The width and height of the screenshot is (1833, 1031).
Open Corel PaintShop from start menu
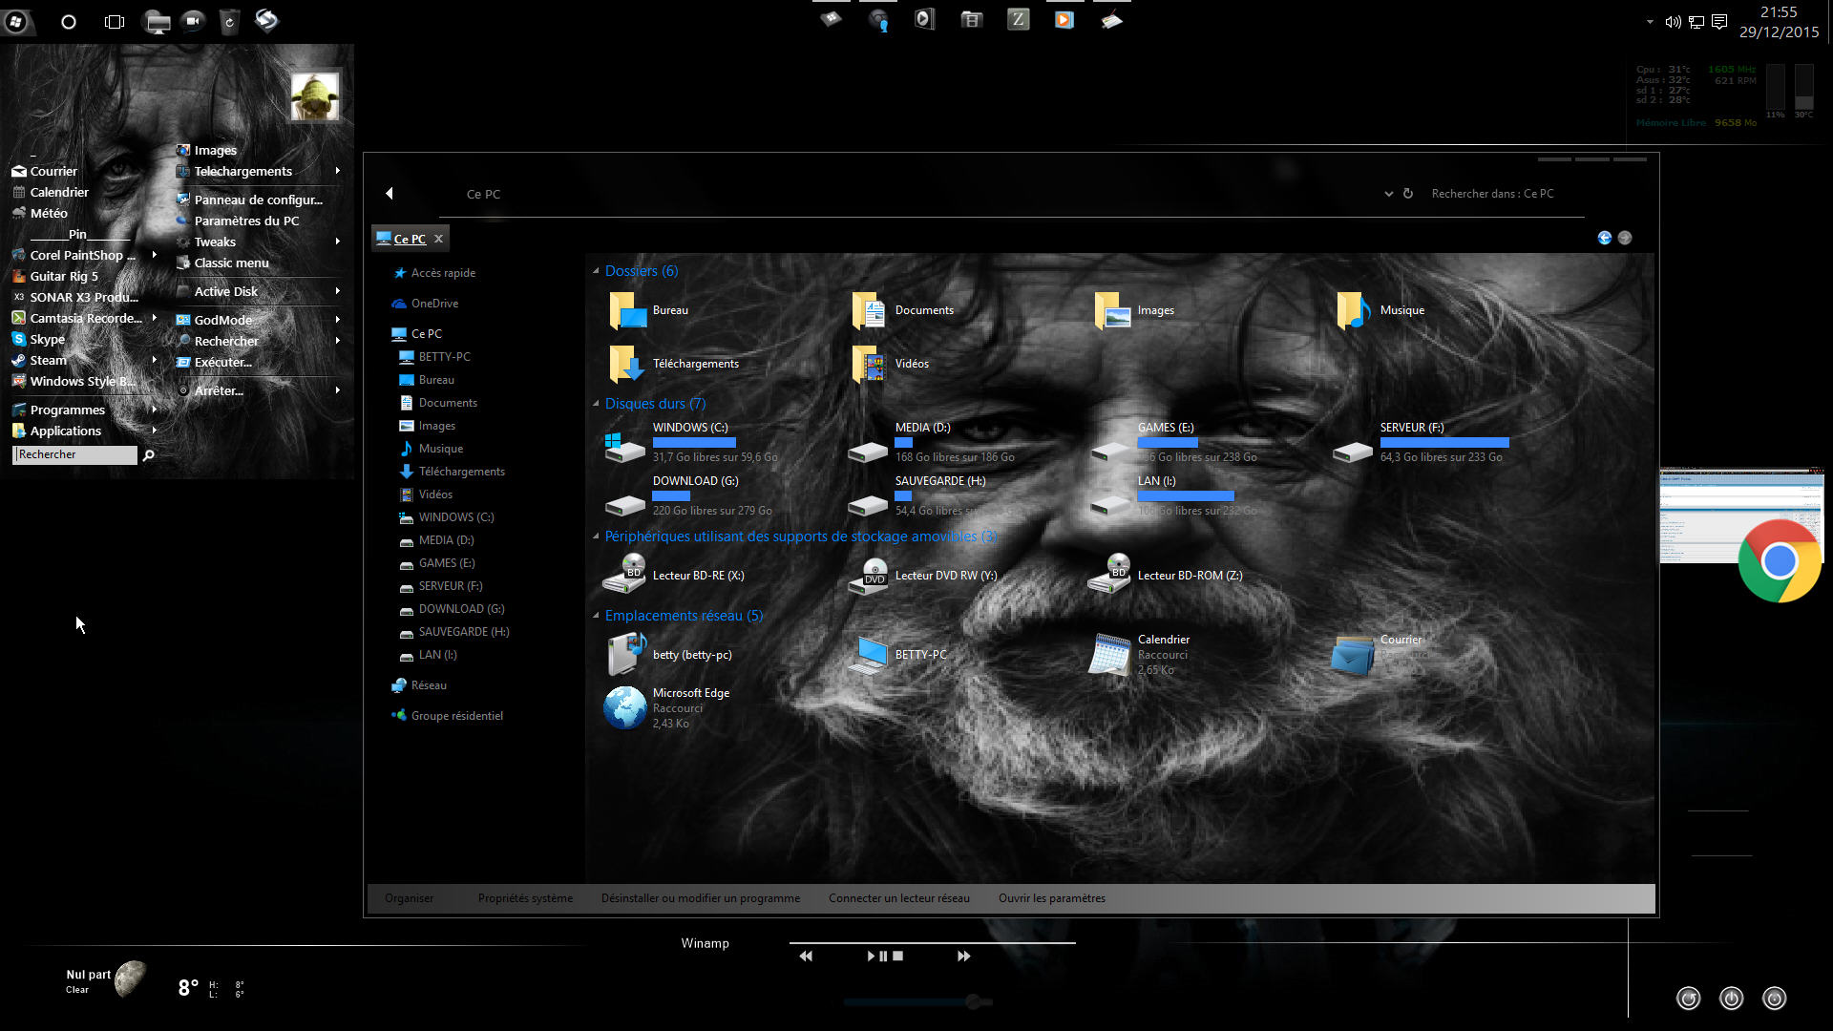pyautogui.click(x=80, y=254)
